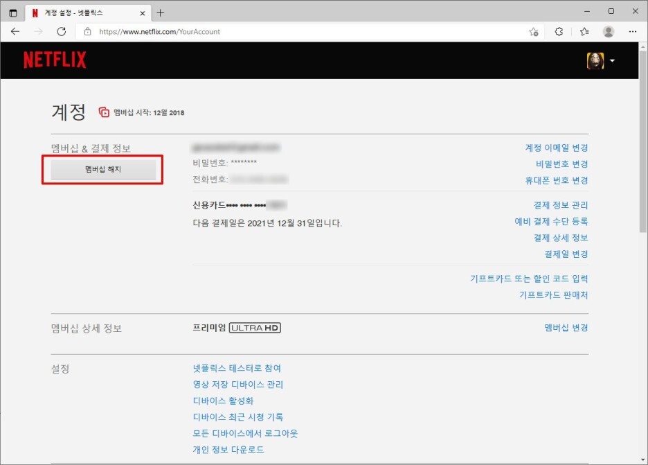Click the 프리미엄 plan name text
This screenshot has width=648, height=465.
pos(209,328)
